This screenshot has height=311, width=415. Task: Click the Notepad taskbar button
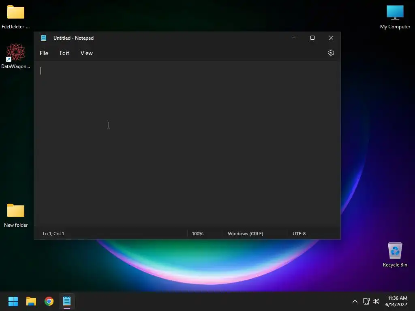pyautogui.click(x=67, y=301)
